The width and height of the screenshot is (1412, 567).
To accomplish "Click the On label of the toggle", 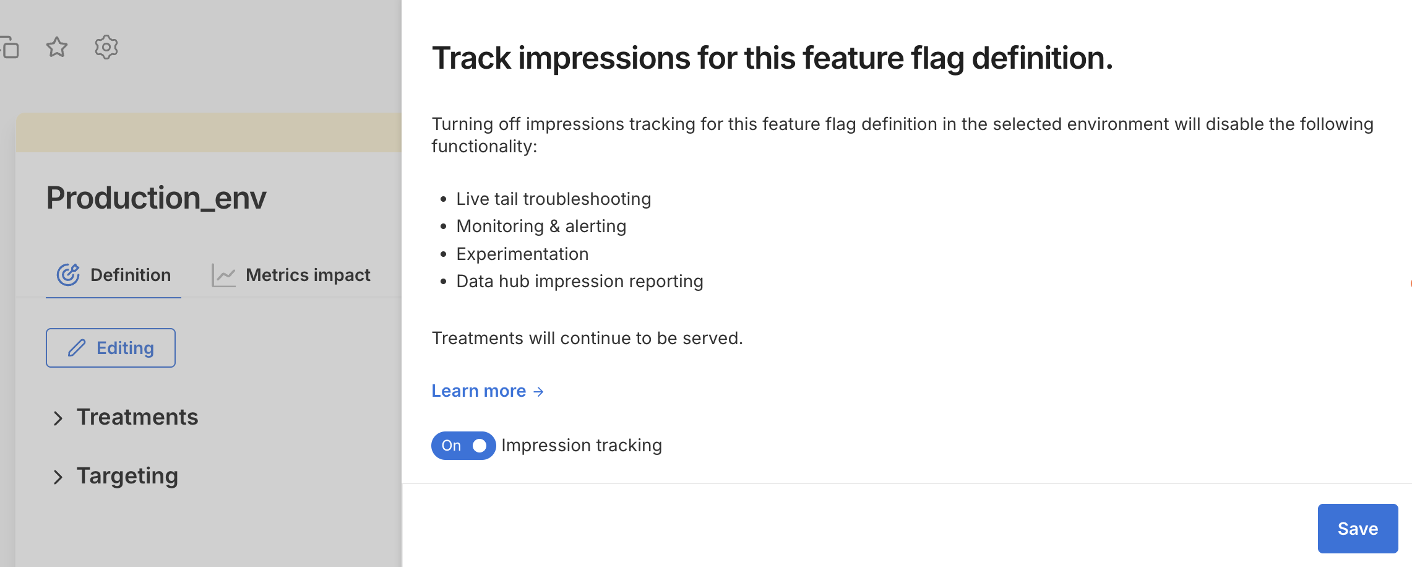I will click(x=451, y=445).
